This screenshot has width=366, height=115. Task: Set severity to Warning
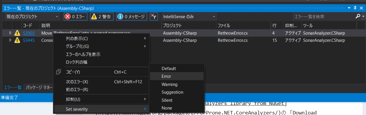pyautogui.click(x=177, y=84)
